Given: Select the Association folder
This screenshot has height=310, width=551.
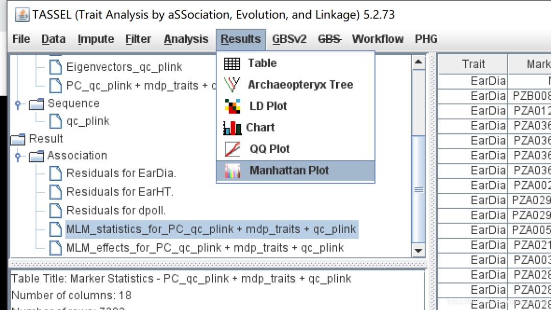Looking at the screenshot, I should coord(78,155).
